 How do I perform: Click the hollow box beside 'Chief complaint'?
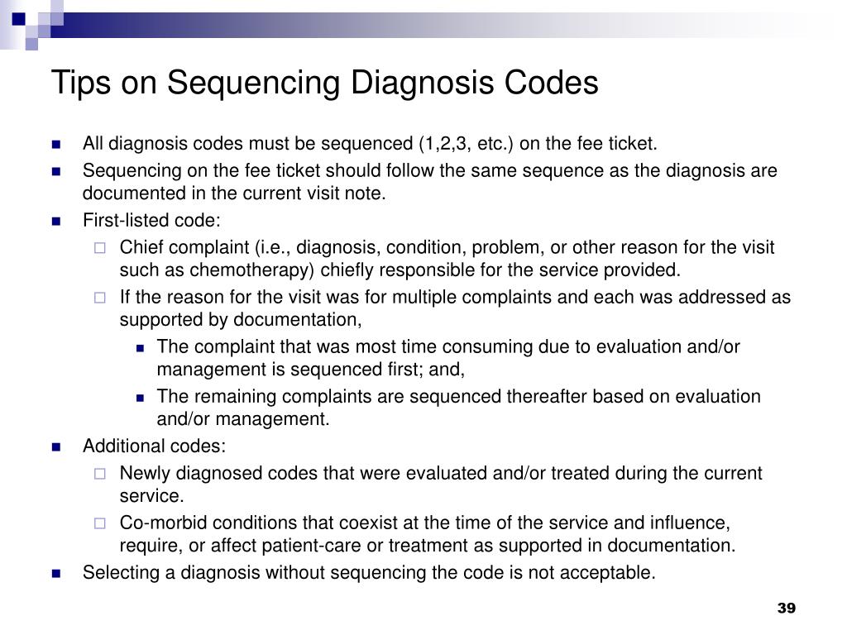coord(100,248)
